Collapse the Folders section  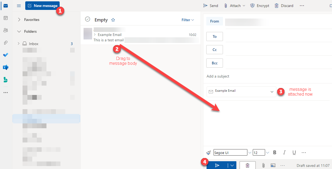point(19,31)
